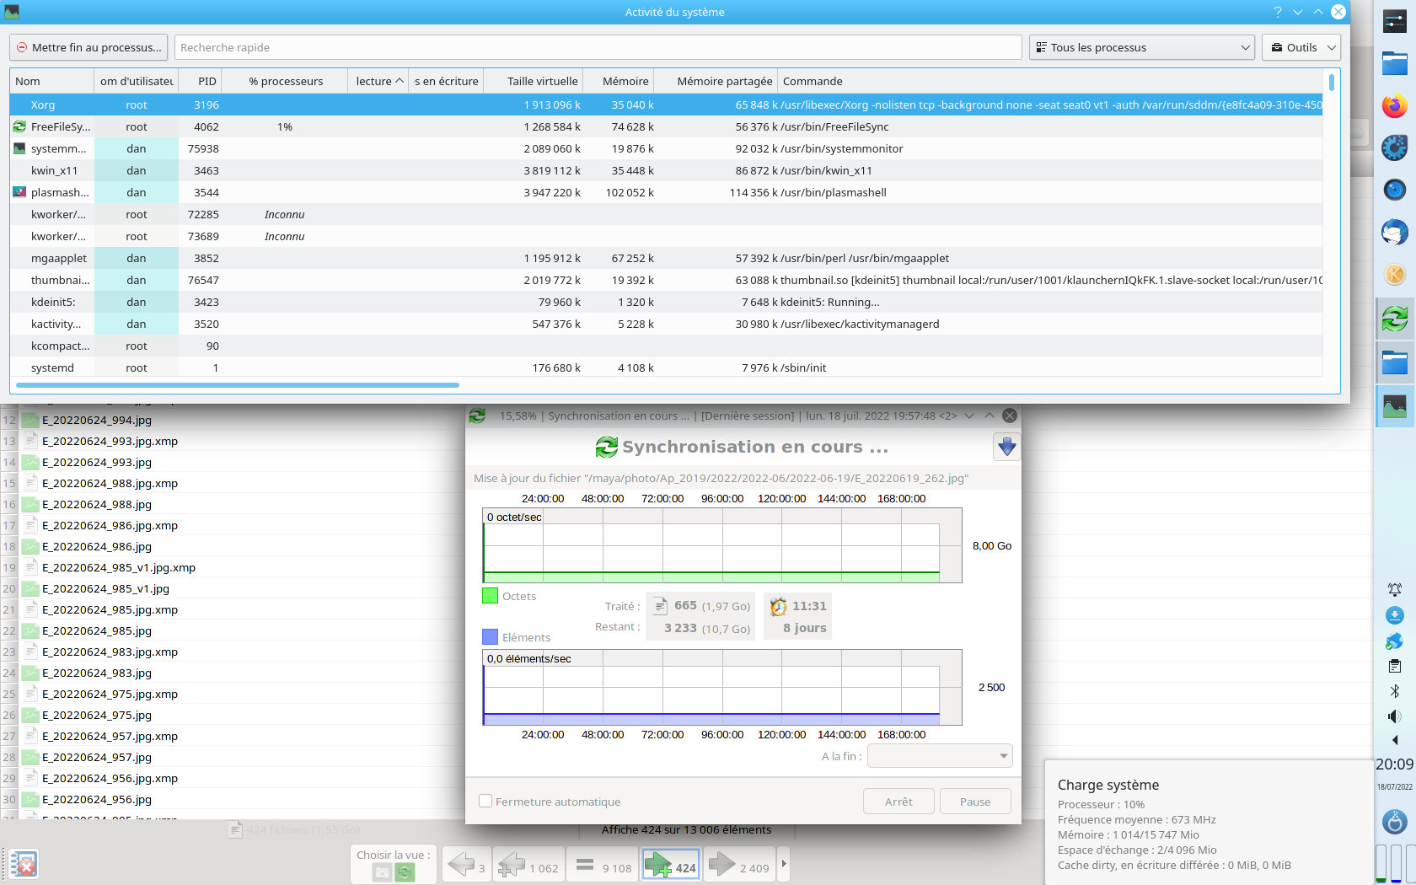Expand more view filters arrow
Image resolution: width=1416 pixels, height=885 pixels.
point(784,864)
